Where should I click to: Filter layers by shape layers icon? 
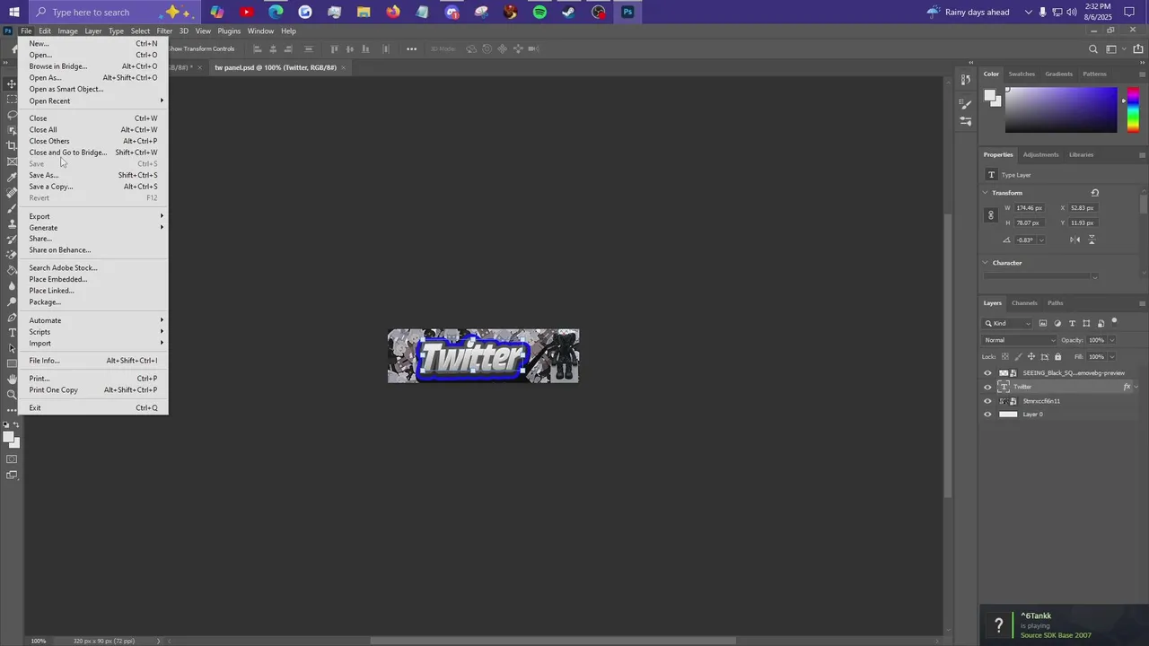tap(1086, 323)
